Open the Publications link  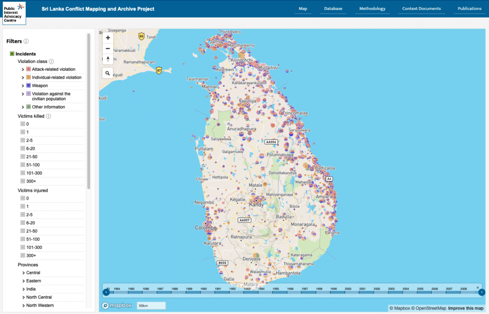[x=469, y=9]
